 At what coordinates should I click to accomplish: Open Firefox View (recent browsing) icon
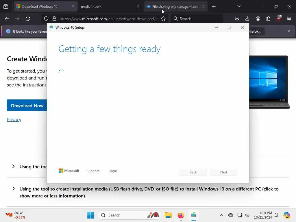coord(6,6)
